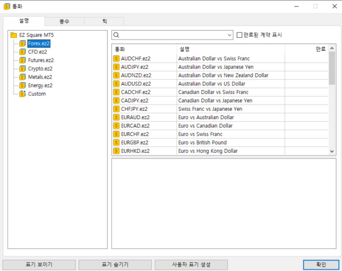Click 'Canadian Dollar vs Swiss Franc' description
The image size is (342, 271).
click(213, 92)
